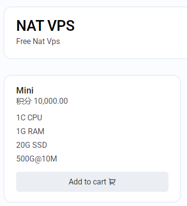Screen dimensions: 187x206
Task: Click the word VPS in the heading
Action: coord(61,25)
